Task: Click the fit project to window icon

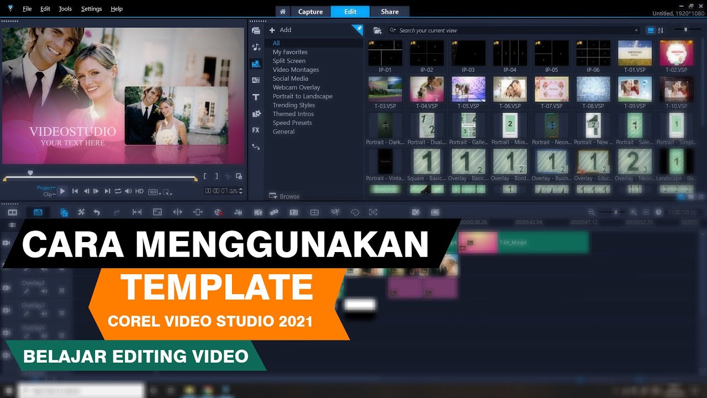Action: click(x=646, y=212)
